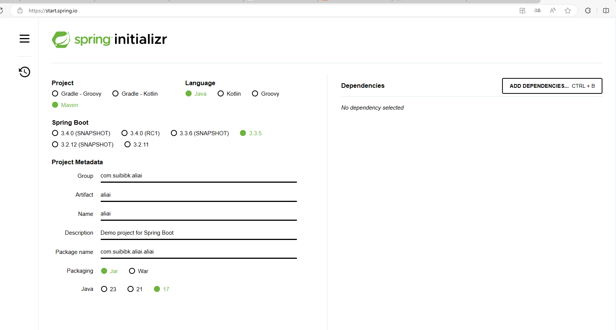Choose Kotlin language option
Image resolution: width=616 pixels, height=330 pixels.
point(229,94)
